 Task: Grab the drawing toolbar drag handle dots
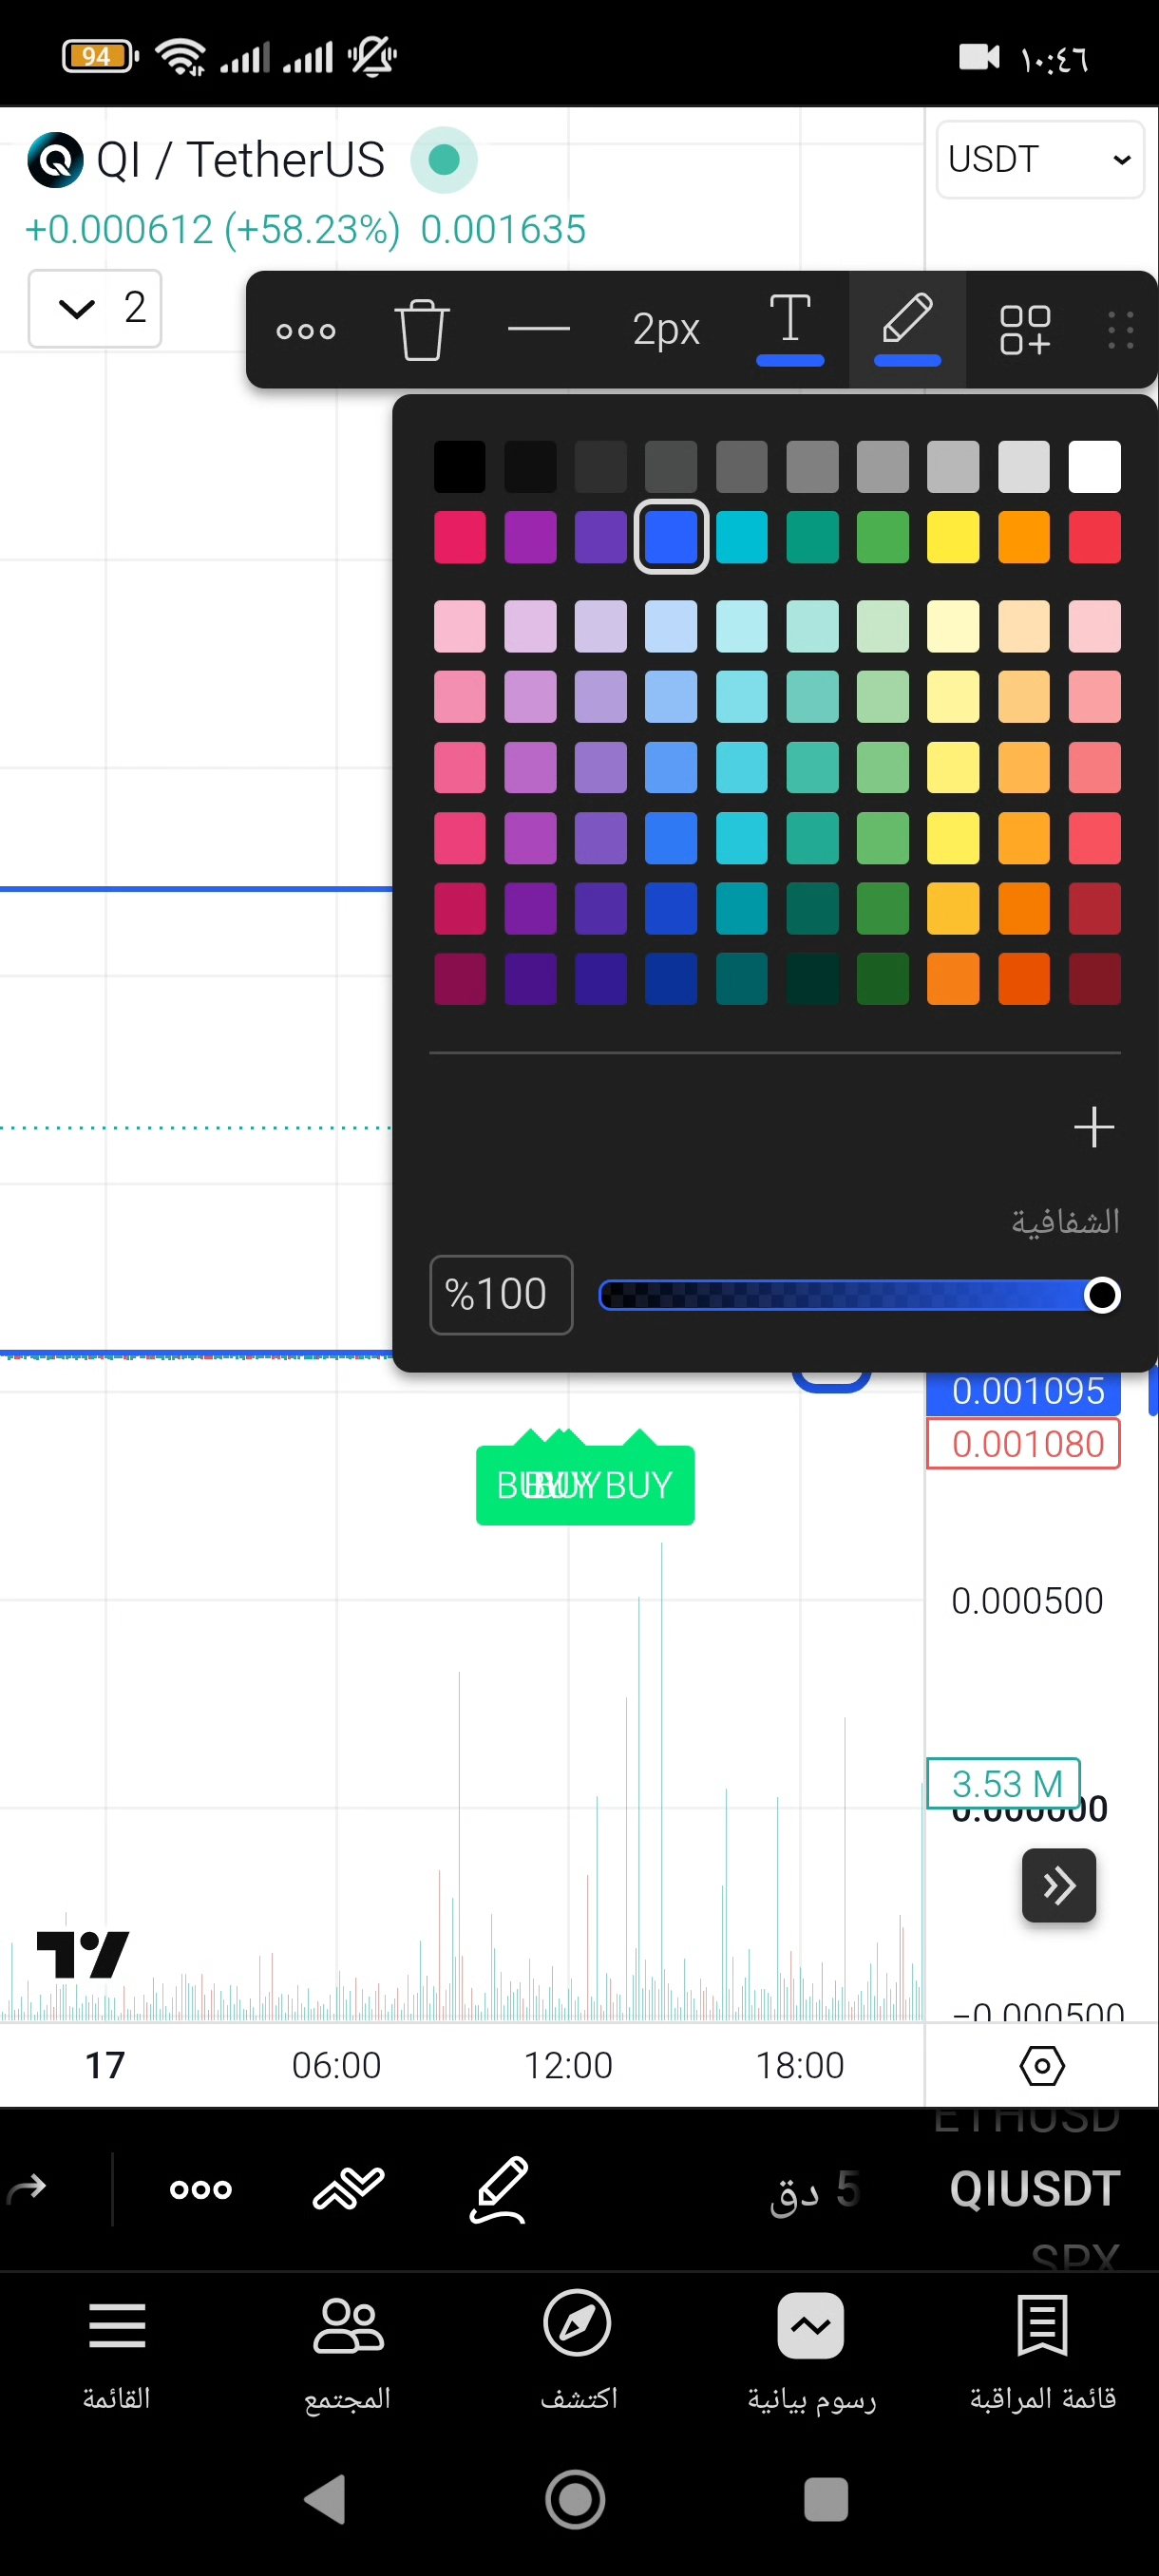pyautogui.click(x=1121, y=330)
